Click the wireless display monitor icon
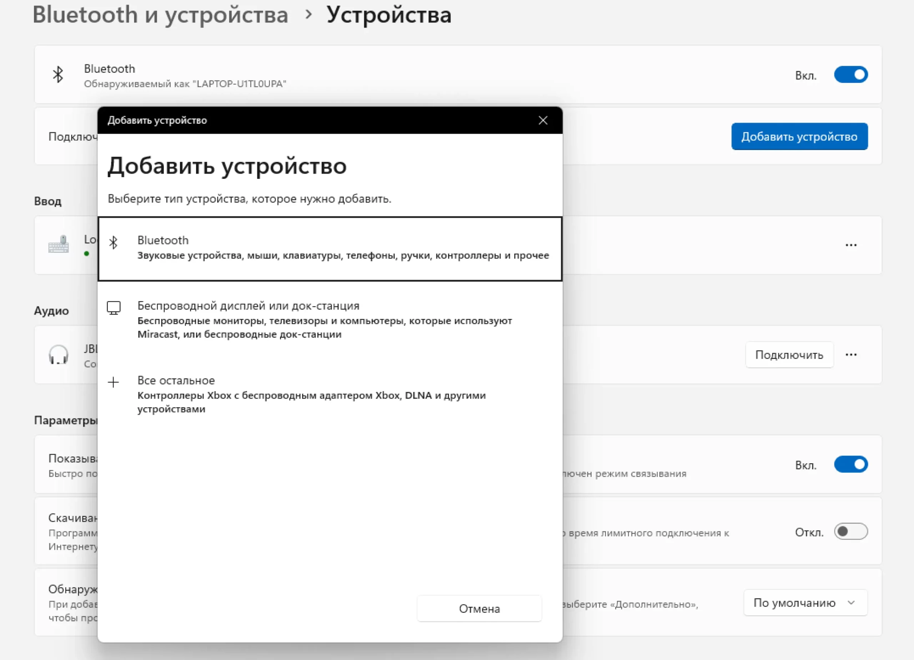Viewport: 914px width, 660px height. (114, 307)
